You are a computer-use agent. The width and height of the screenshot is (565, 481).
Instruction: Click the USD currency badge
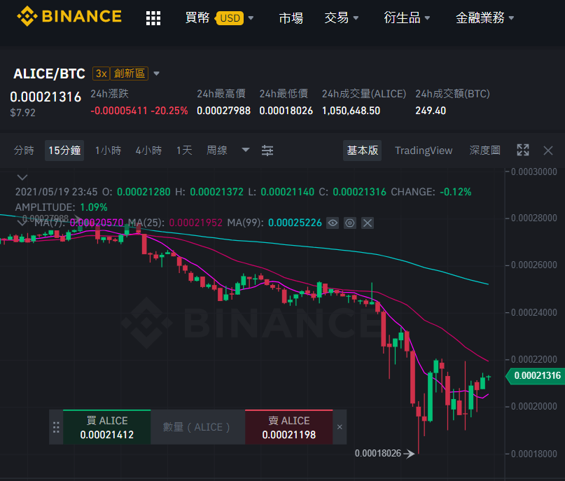pyautogui.click(x=230, y=18)
